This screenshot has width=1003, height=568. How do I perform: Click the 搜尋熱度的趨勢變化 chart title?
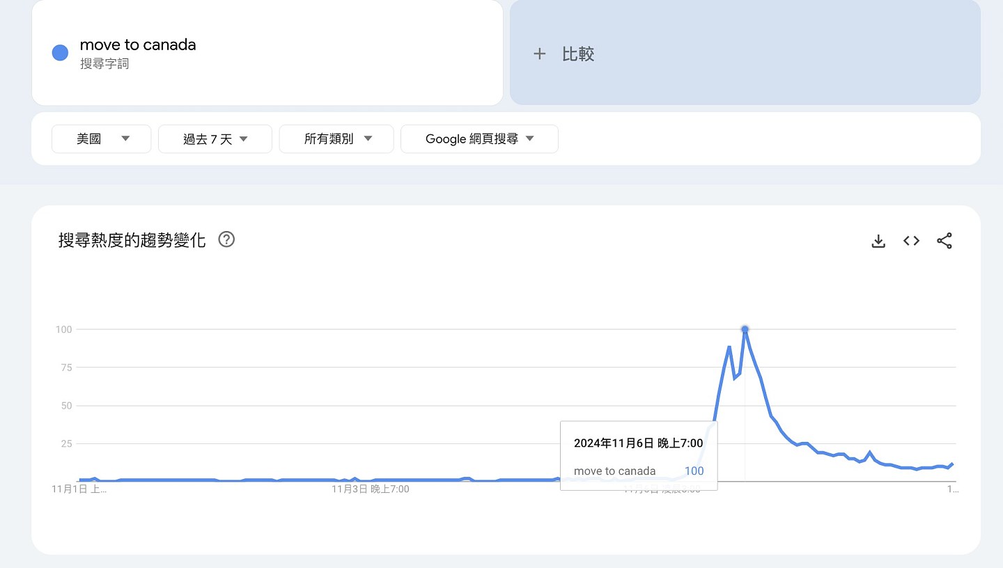(132, 241)
